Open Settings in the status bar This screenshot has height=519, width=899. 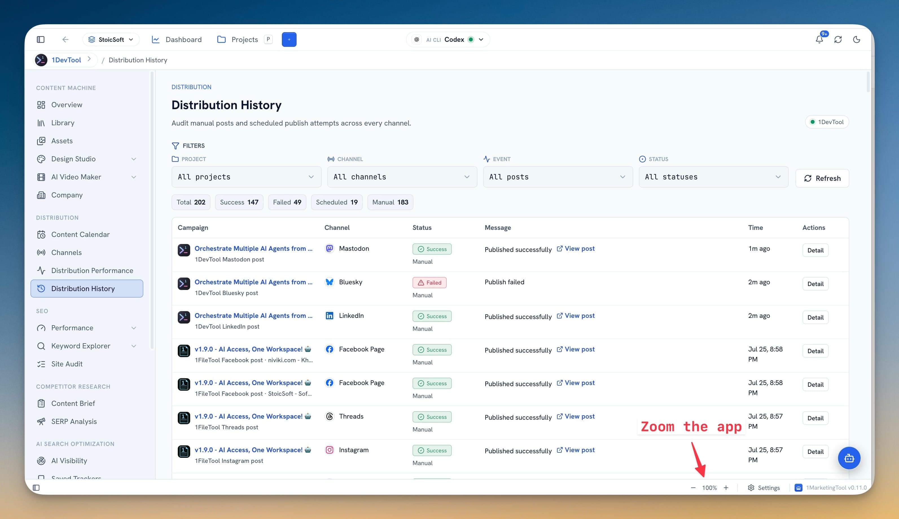pyautogui.click(x=764, y=488)
